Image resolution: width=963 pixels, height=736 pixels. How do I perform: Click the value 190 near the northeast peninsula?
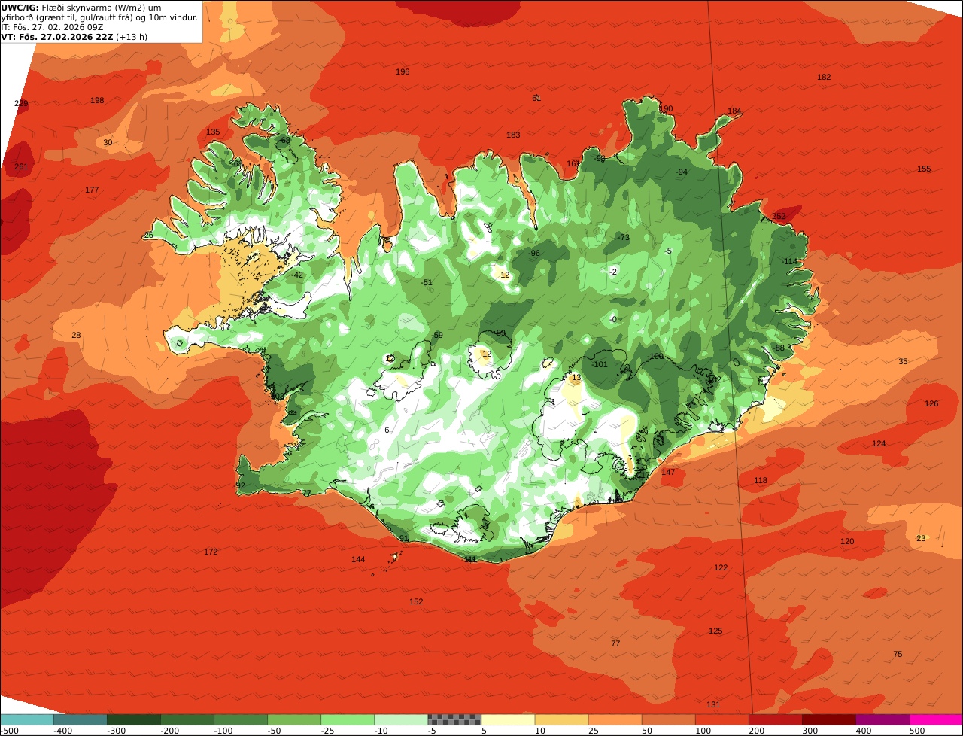pyautogui.click(x=666, y=108)
